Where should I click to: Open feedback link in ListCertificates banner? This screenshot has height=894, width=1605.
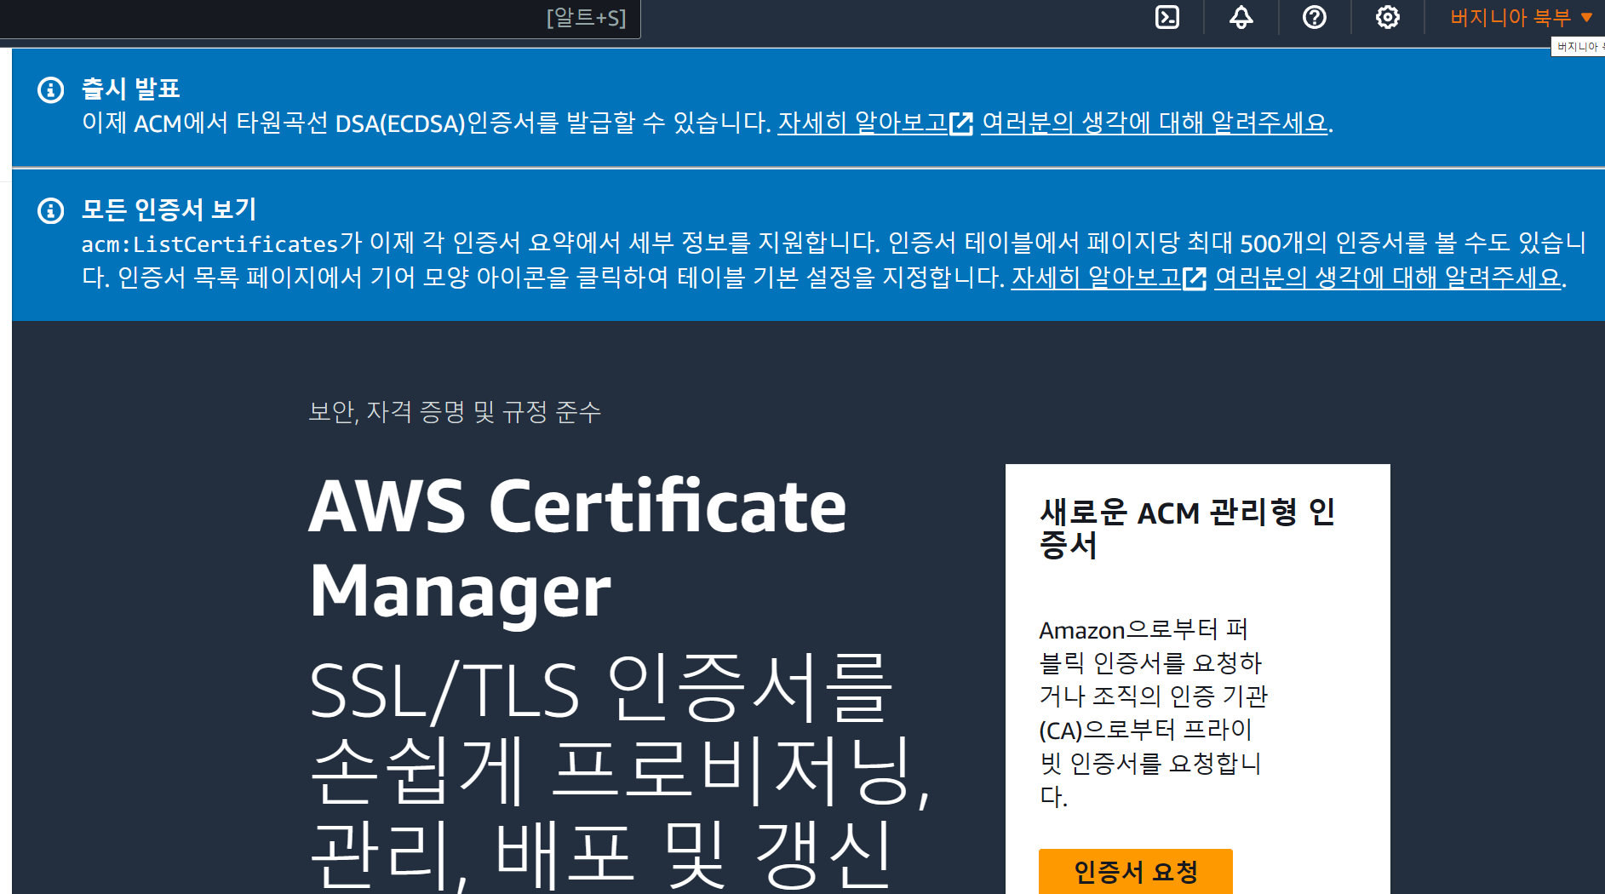pos(1389,278)
